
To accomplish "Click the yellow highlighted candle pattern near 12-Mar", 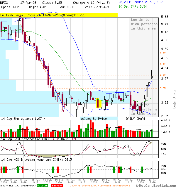I will click(x=99, y=103).
